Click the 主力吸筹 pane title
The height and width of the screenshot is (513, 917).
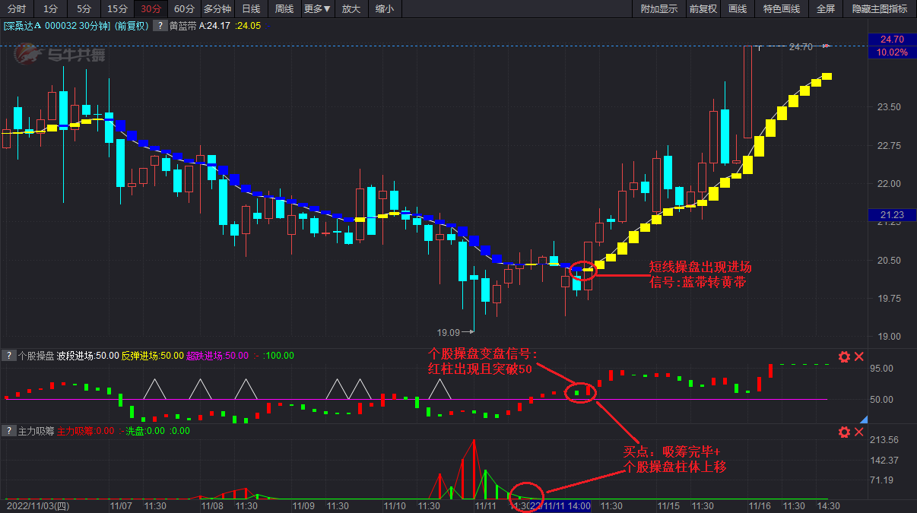(x=36, y=432)
